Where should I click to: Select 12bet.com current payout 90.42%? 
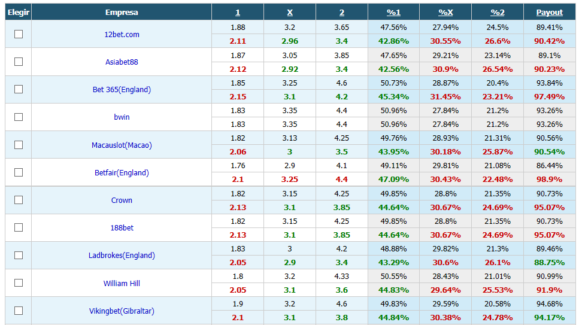(x=550, y=41)
